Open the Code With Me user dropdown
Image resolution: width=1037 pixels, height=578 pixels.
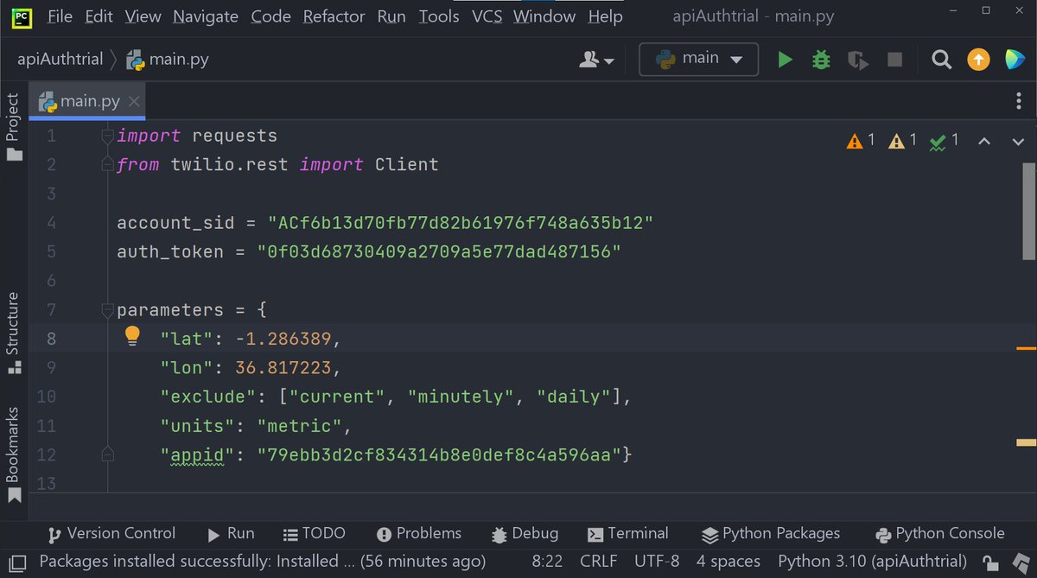597,60
